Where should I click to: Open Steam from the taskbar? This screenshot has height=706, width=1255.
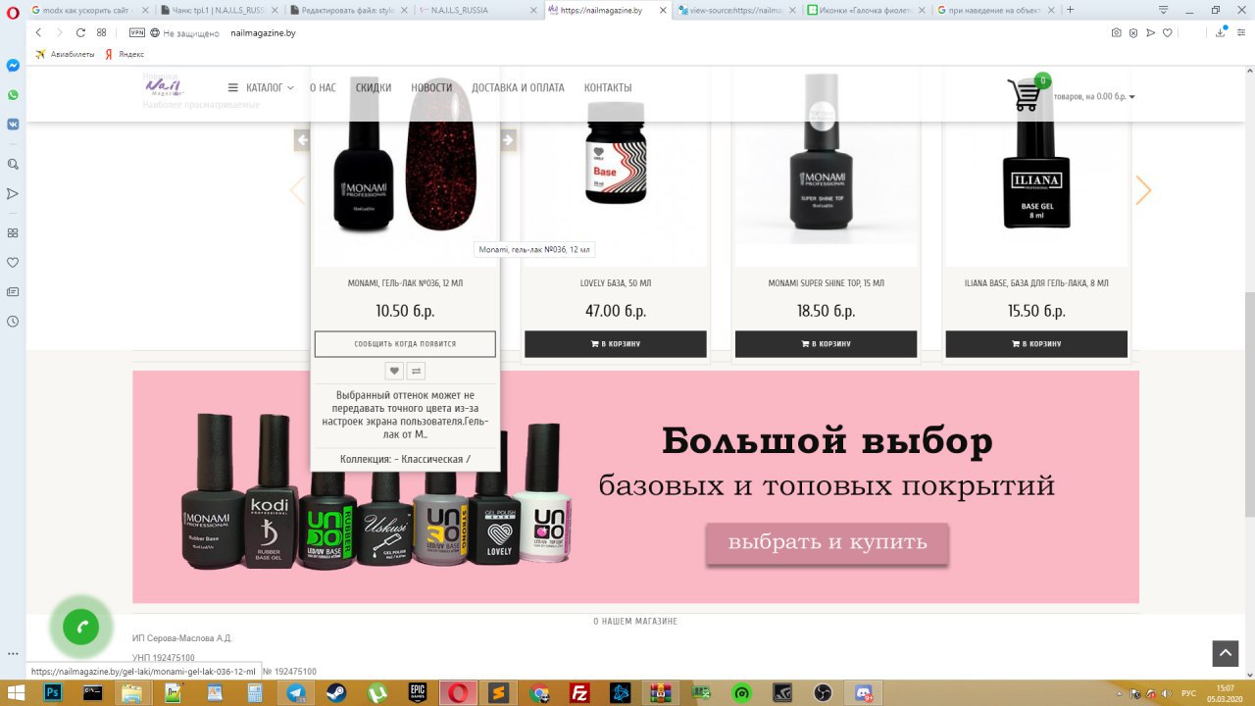tap(336, 692)
